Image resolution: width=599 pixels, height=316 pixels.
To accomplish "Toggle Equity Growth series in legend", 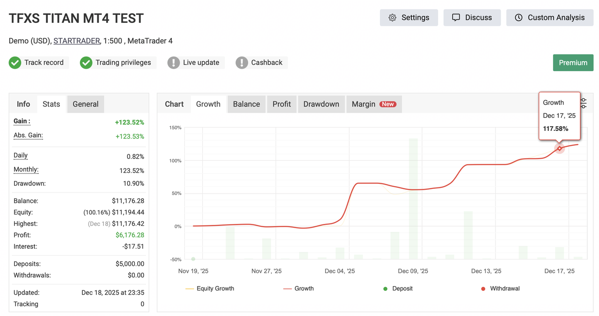I will (210, 288).
